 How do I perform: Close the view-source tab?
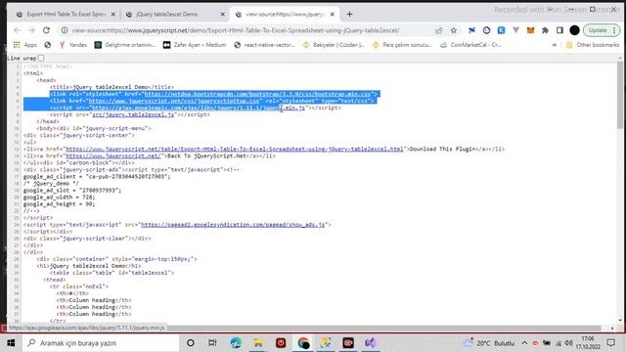pyautogui.click(x=332, y=15)
